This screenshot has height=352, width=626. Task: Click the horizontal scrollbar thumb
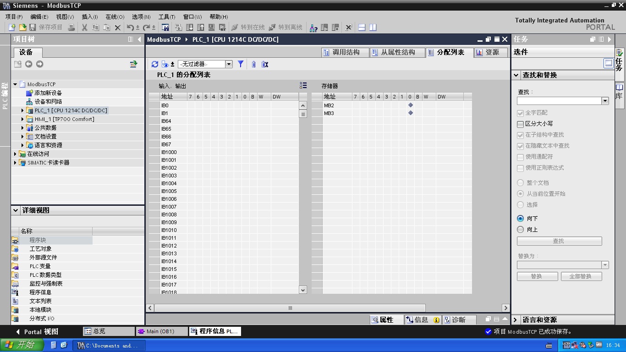click(290, 308)
